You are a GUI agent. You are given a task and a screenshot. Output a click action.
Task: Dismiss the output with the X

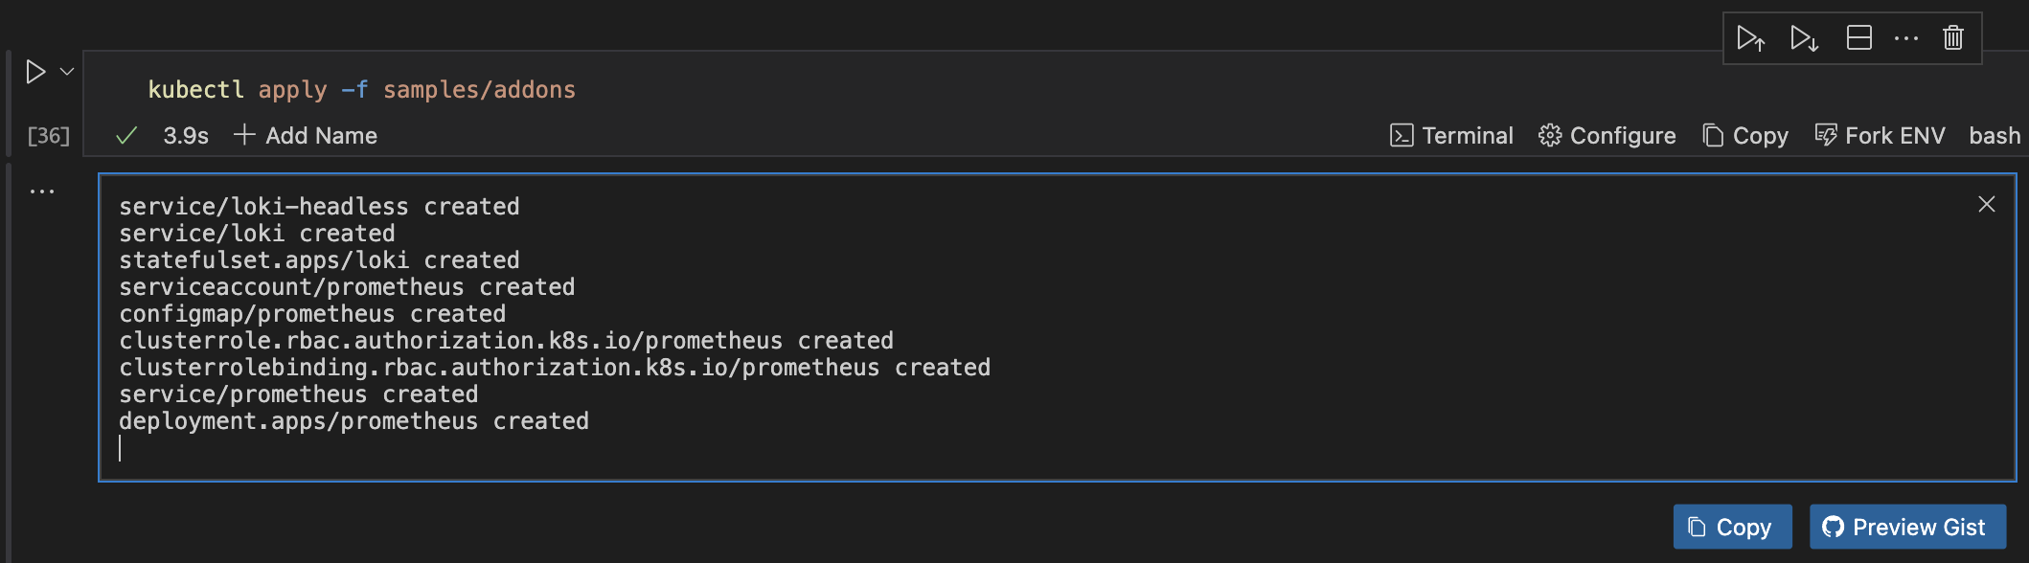[1986, 204]
